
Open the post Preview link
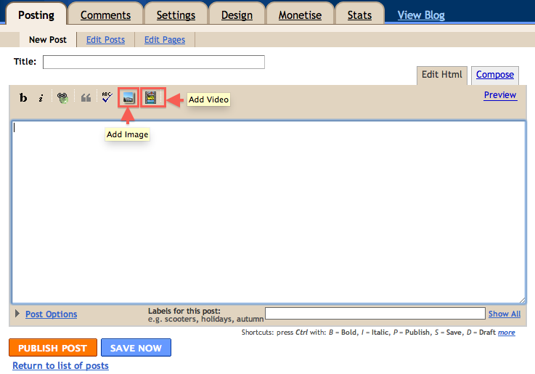[x=500, y=95]
